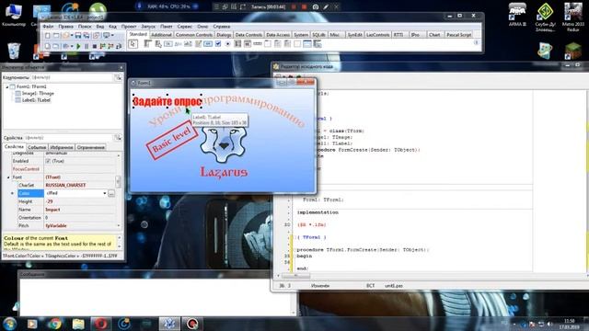Open the Файл menu

48,27
